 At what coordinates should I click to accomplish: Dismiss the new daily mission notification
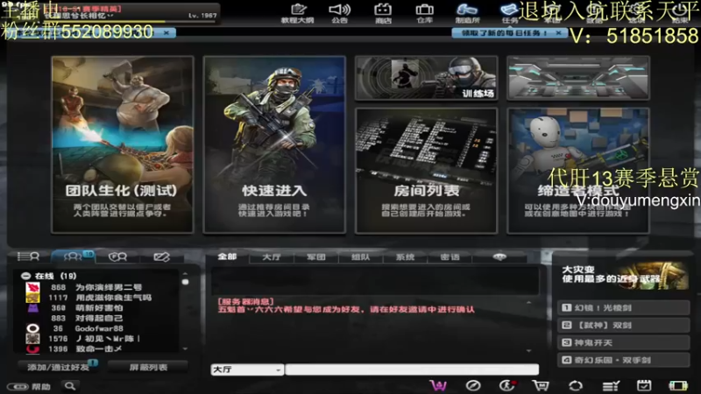point(558,33)
